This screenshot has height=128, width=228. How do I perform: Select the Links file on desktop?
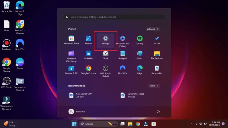point(7,26)
